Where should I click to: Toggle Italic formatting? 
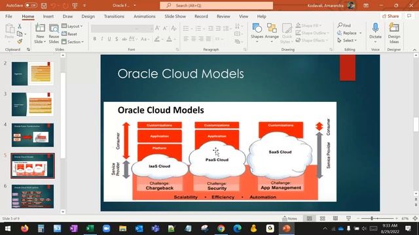[x=102, y=39]
